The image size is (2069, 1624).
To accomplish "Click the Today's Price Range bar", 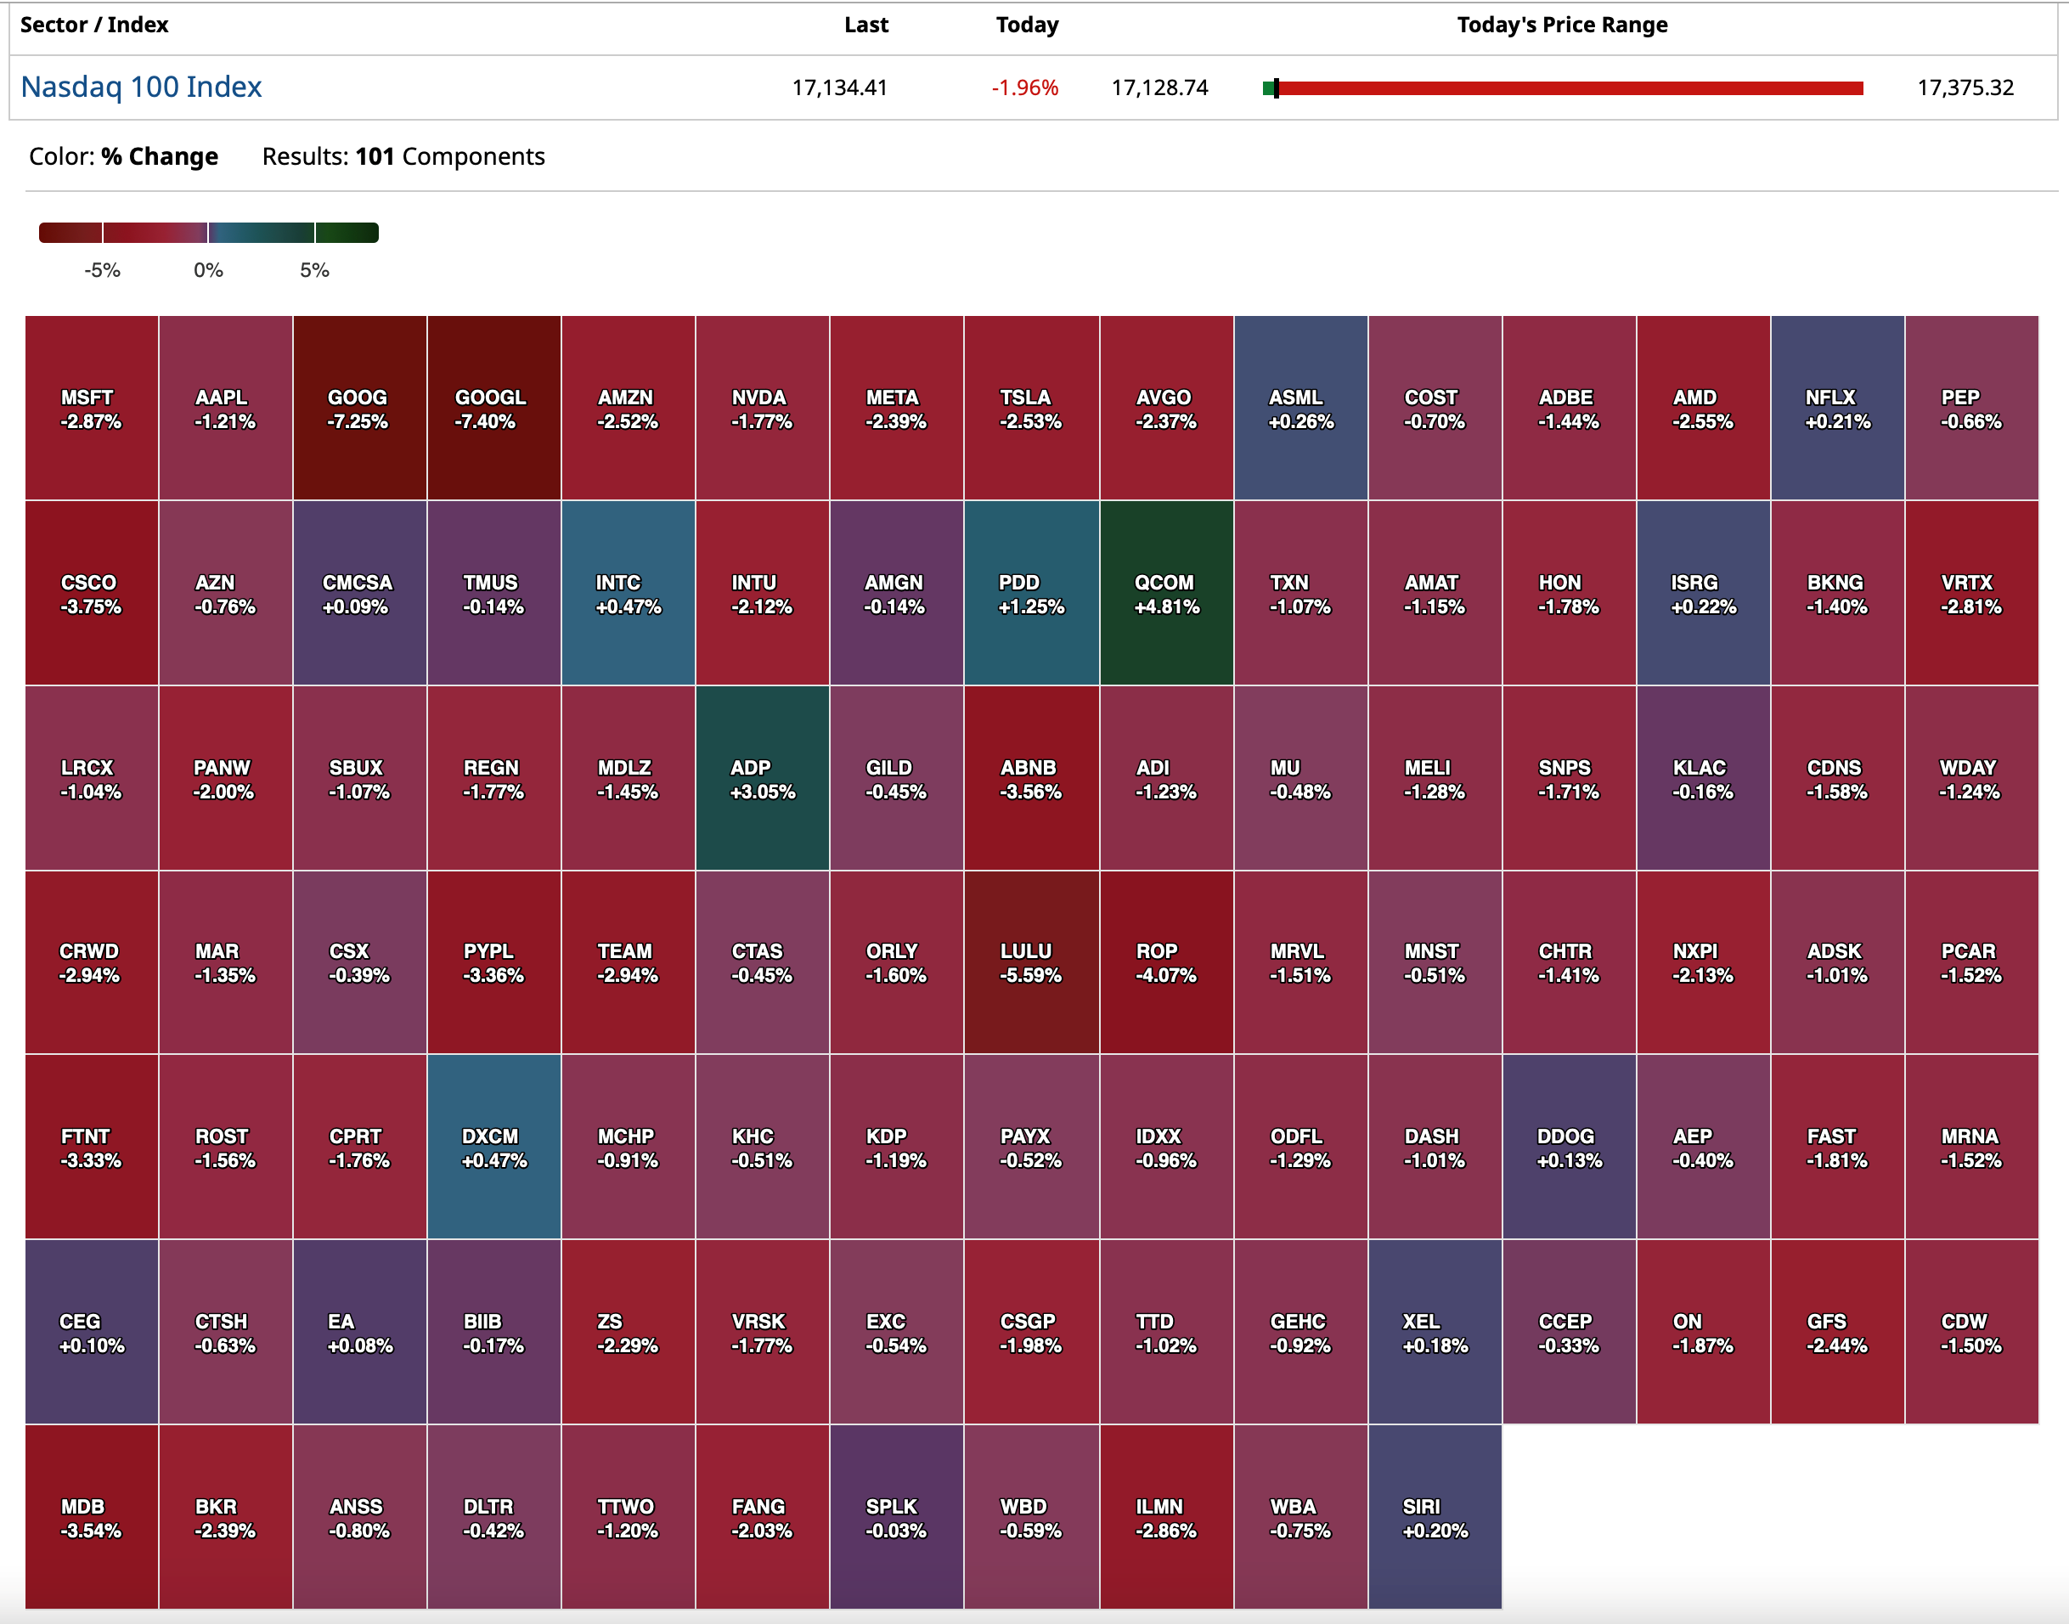I will (x=1562, y=88).
